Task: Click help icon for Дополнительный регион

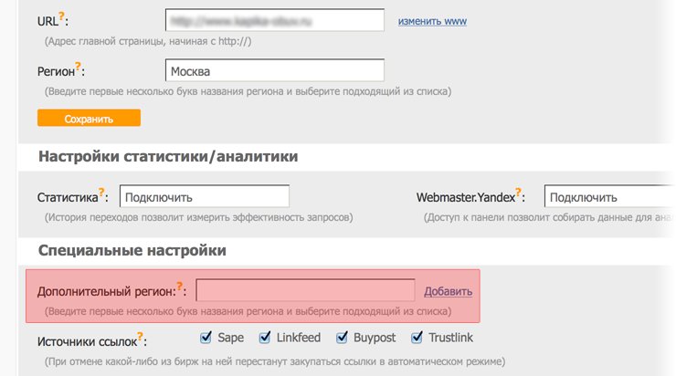Action: click(177, 287)
